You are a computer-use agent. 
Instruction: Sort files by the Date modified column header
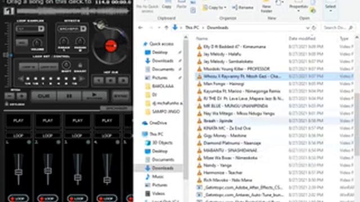coord(302,39)
